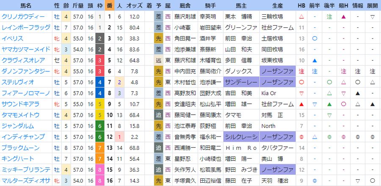The height and width of the screenshot is (186, 381).
Task: Click trainer 藤沢則雄 cell
Action: [185, 17]
